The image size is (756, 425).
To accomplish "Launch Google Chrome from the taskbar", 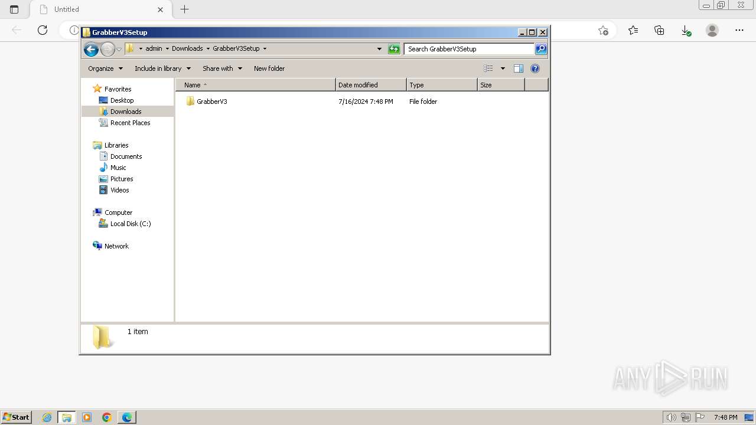I will click(x=107, y=417).
